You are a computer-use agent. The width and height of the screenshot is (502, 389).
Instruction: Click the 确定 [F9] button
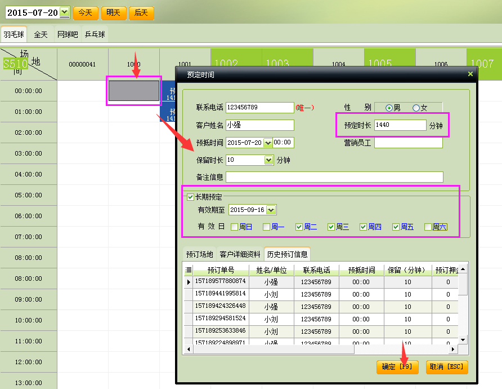tap(397, 367)
